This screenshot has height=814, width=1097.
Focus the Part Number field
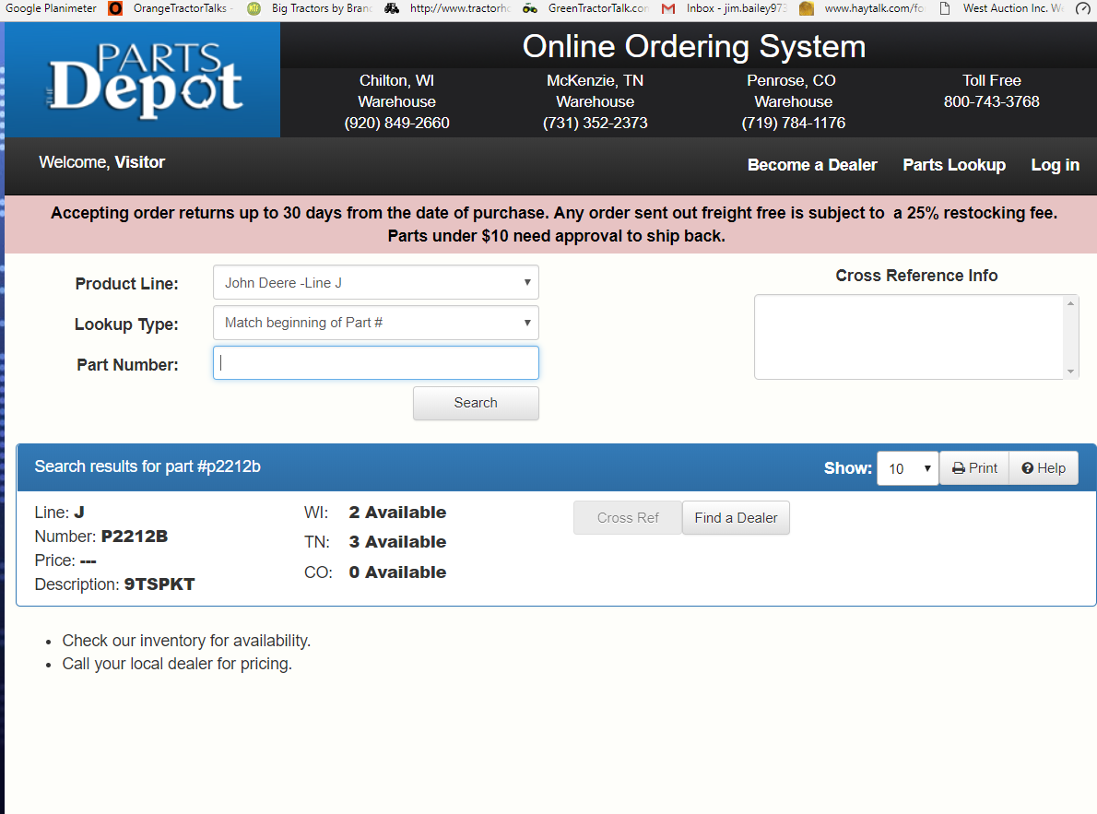pos(376,362)
